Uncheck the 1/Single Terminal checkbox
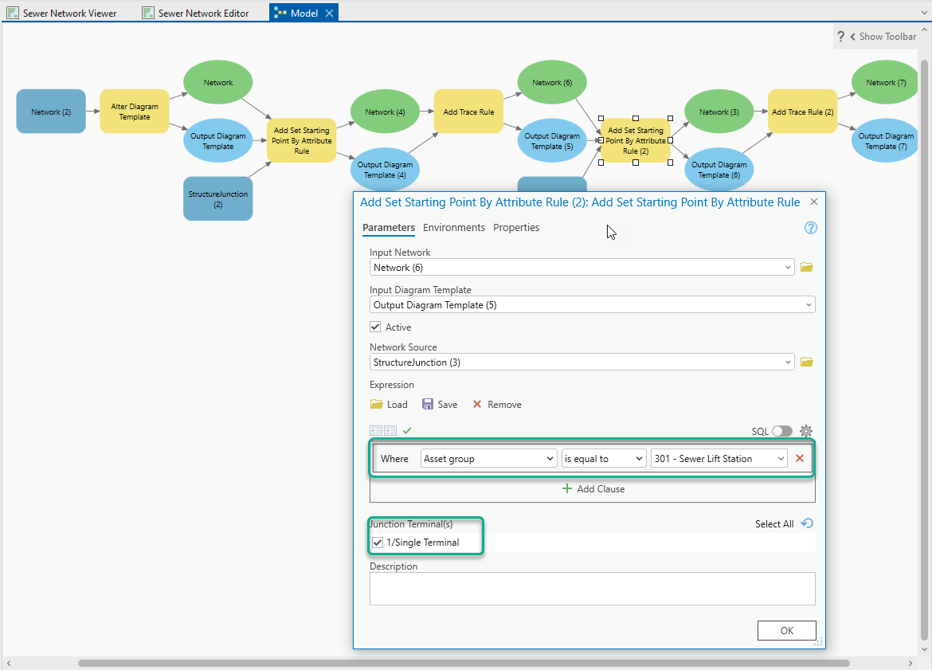 point(378,542)
